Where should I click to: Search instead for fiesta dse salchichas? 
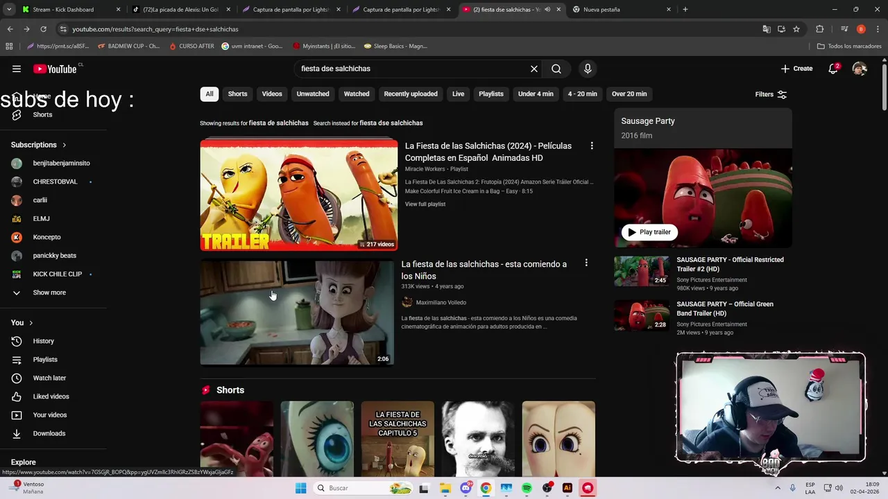point(391,123)
